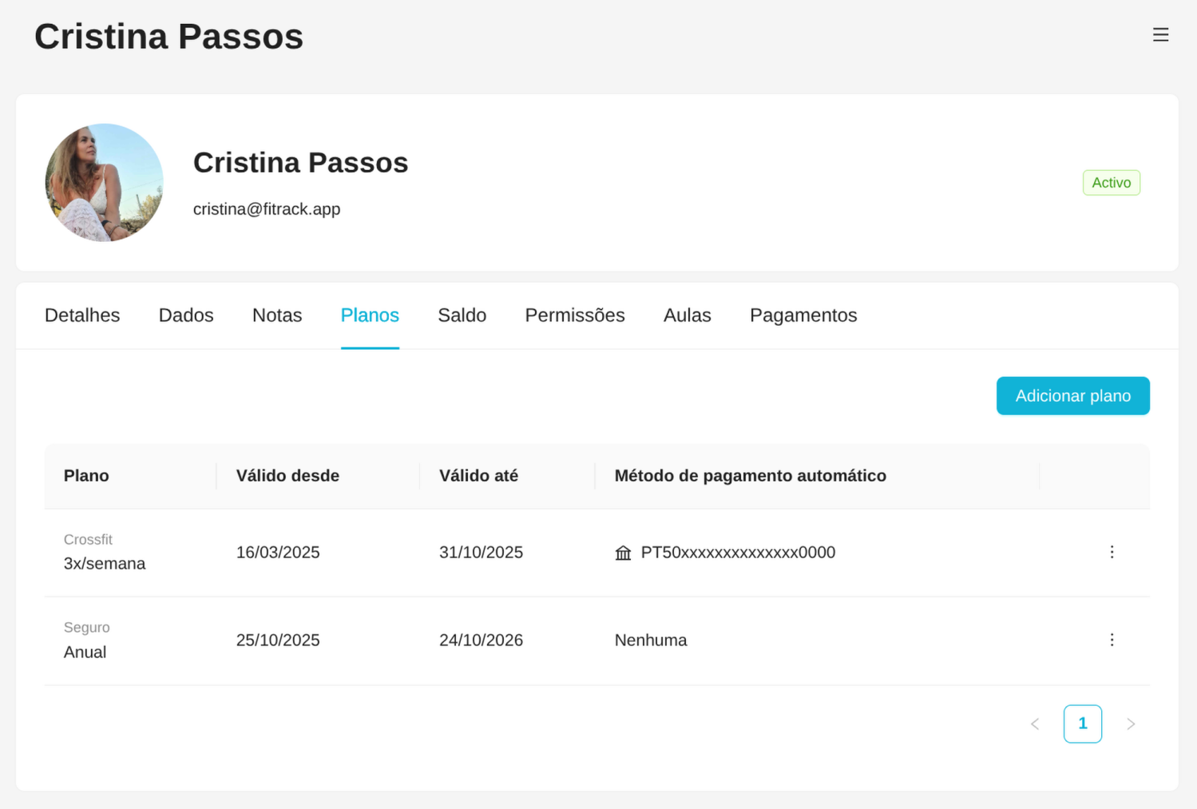Click the Activo status badge
The width and height of the screenshot is (1197, 809).
pos(1111,183)
